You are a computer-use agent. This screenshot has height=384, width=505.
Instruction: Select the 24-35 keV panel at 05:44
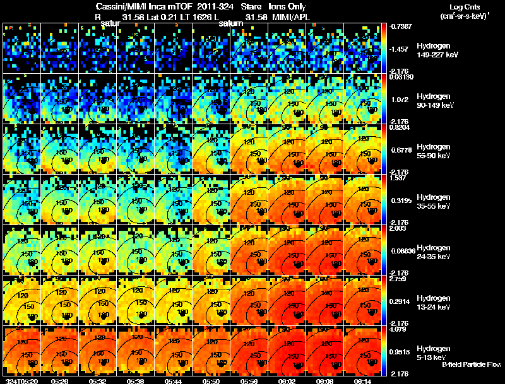coord(174,250)
